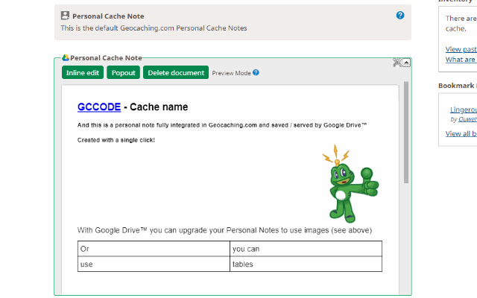Click the crossed tools icon in note corner
This screenshot has width=477, height=298.
coord(397,63)
